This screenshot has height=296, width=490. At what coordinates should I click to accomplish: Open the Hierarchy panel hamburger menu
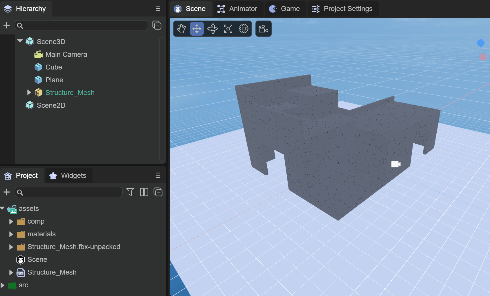pyautogui.click(x=158, y=9)
